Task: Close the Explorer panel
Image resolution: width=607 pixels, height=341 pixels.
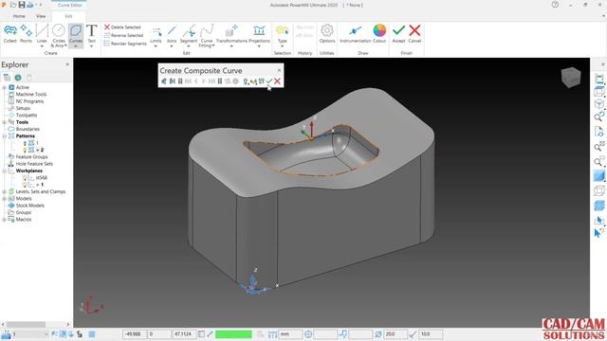Action: pos(67,64)
